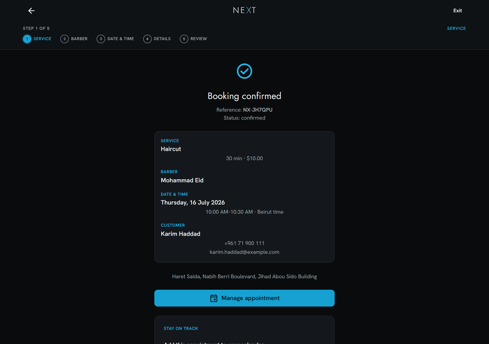Select step 3 Date & Time tab
This screenshot has height=344, width=489.
click(x=115, y=39)
